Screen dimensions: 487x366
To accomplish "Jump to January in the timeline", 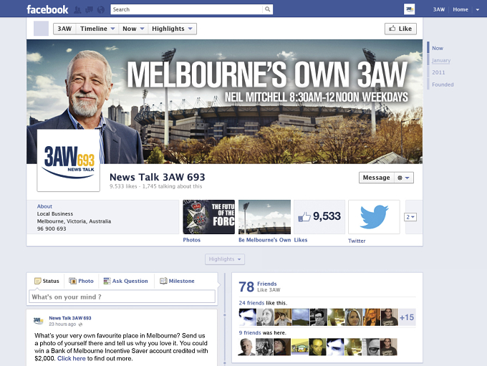I will pyautogui.click(x=441, y=60).
